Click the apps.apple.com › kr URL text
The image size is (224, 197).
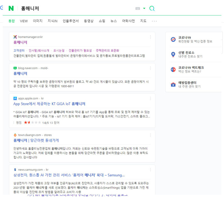point(31,98)
